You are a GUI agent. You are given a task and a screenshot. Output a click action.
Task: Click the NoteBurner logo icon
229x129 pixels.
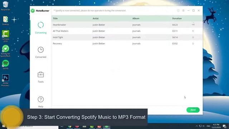coord(33,11)
